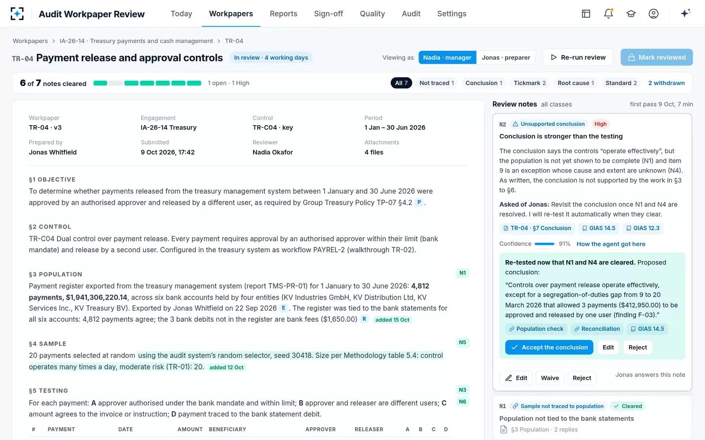Open the sparkle assistant icon
Screen dimensions: 705x440
point(685,13)
